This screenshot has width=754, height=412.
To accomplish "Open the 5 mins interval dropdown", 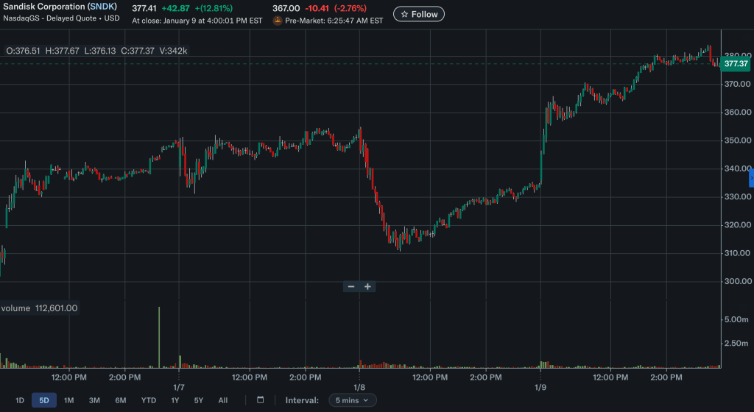I will tap(353, 400).
